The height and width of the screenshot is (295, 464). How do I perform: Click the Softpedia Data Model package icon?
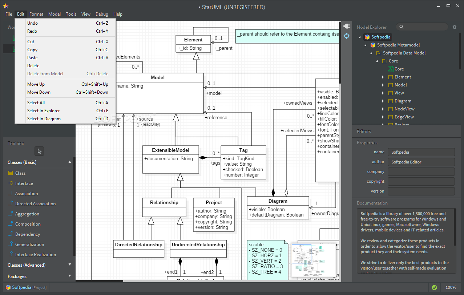tap(379, 53)
